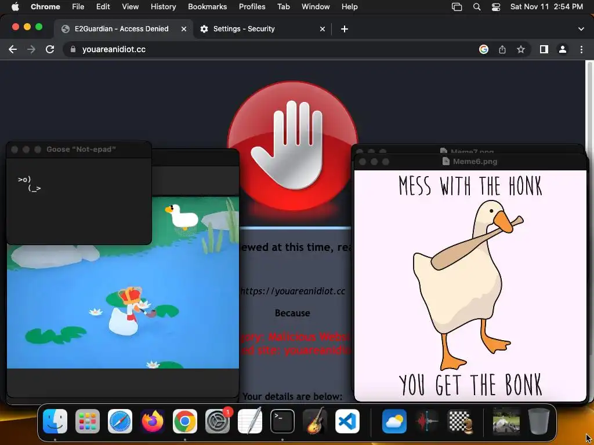Screen dimensions: 594x445
Task: Go back using the browser back arrow
Action: tap(13, 49)
